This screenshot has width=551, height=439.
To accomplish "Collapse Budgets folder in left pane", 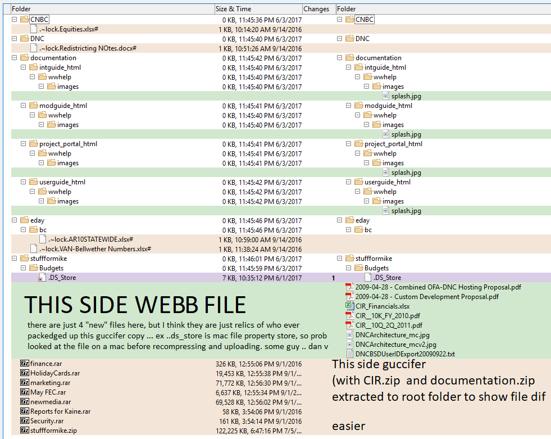I will click(23, 268).
